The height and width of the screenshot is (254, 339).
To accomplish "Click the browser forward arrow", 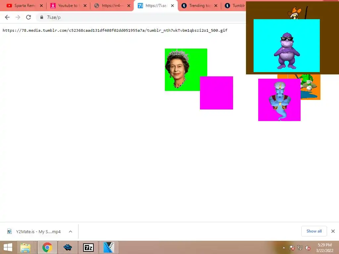I will tap(18, 17).
